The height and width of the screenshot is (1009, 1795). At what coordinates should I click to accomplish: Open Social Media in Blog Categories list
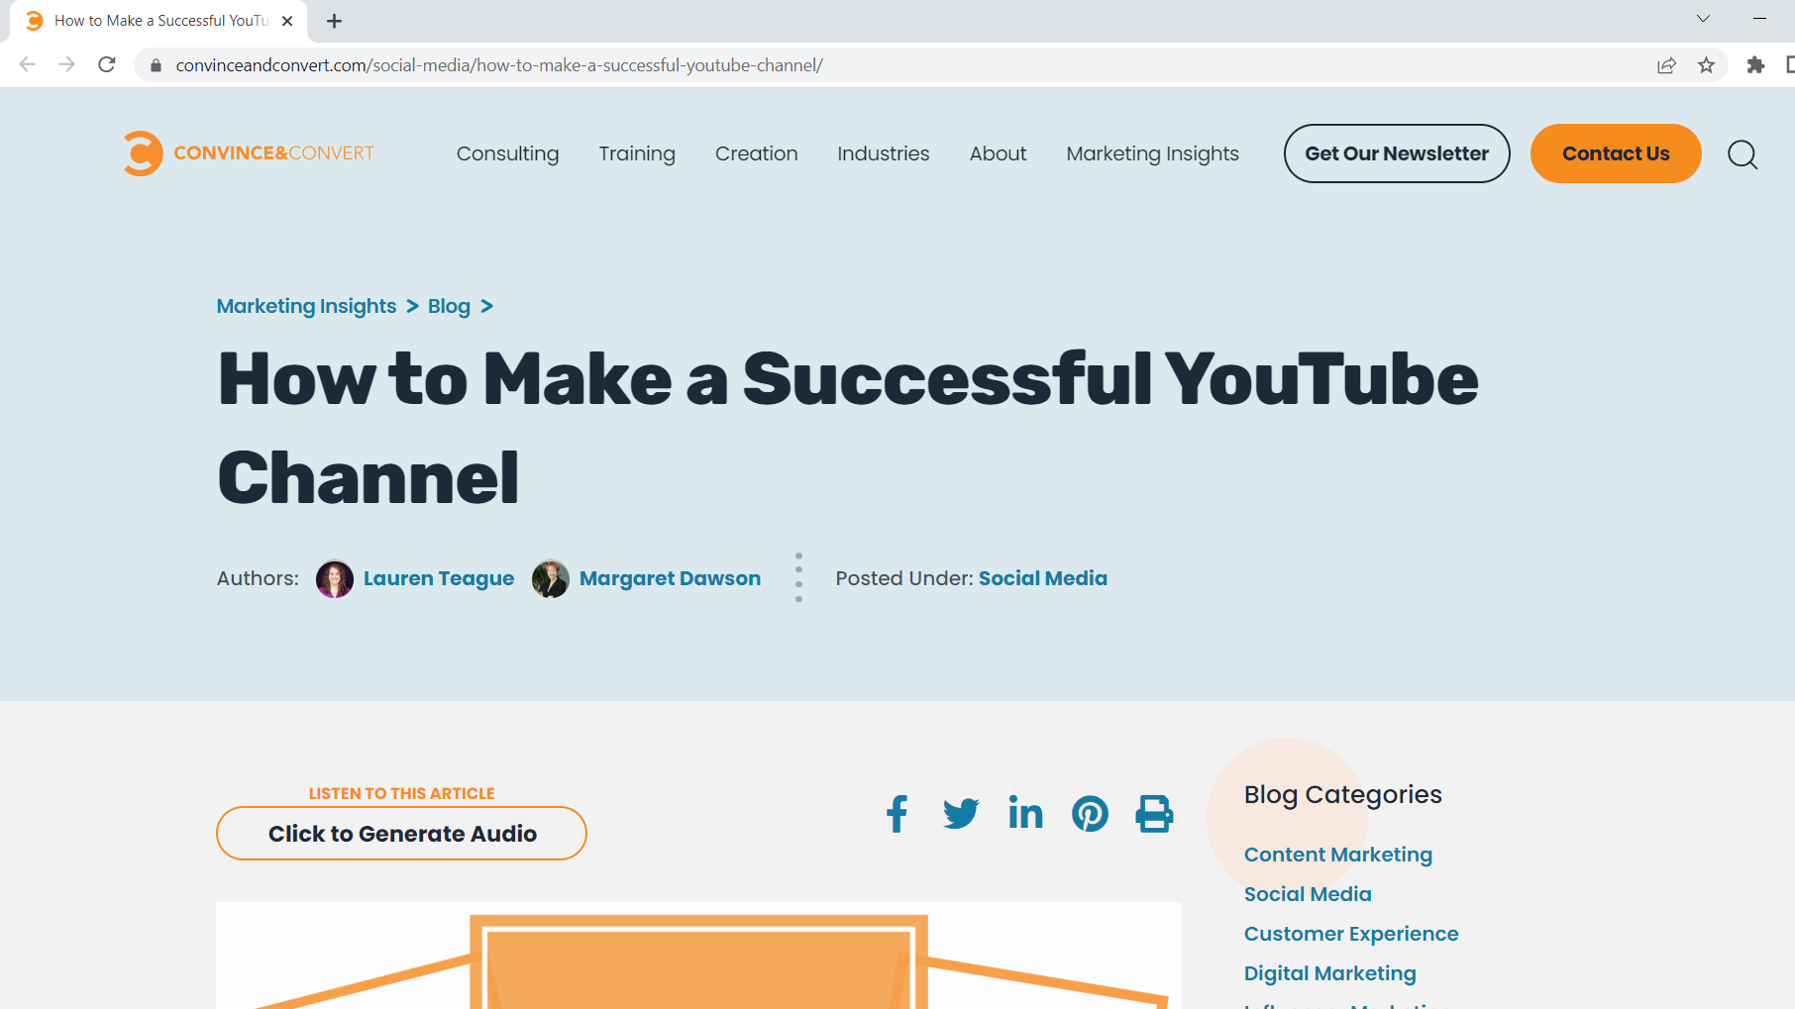pos(1308,894)
